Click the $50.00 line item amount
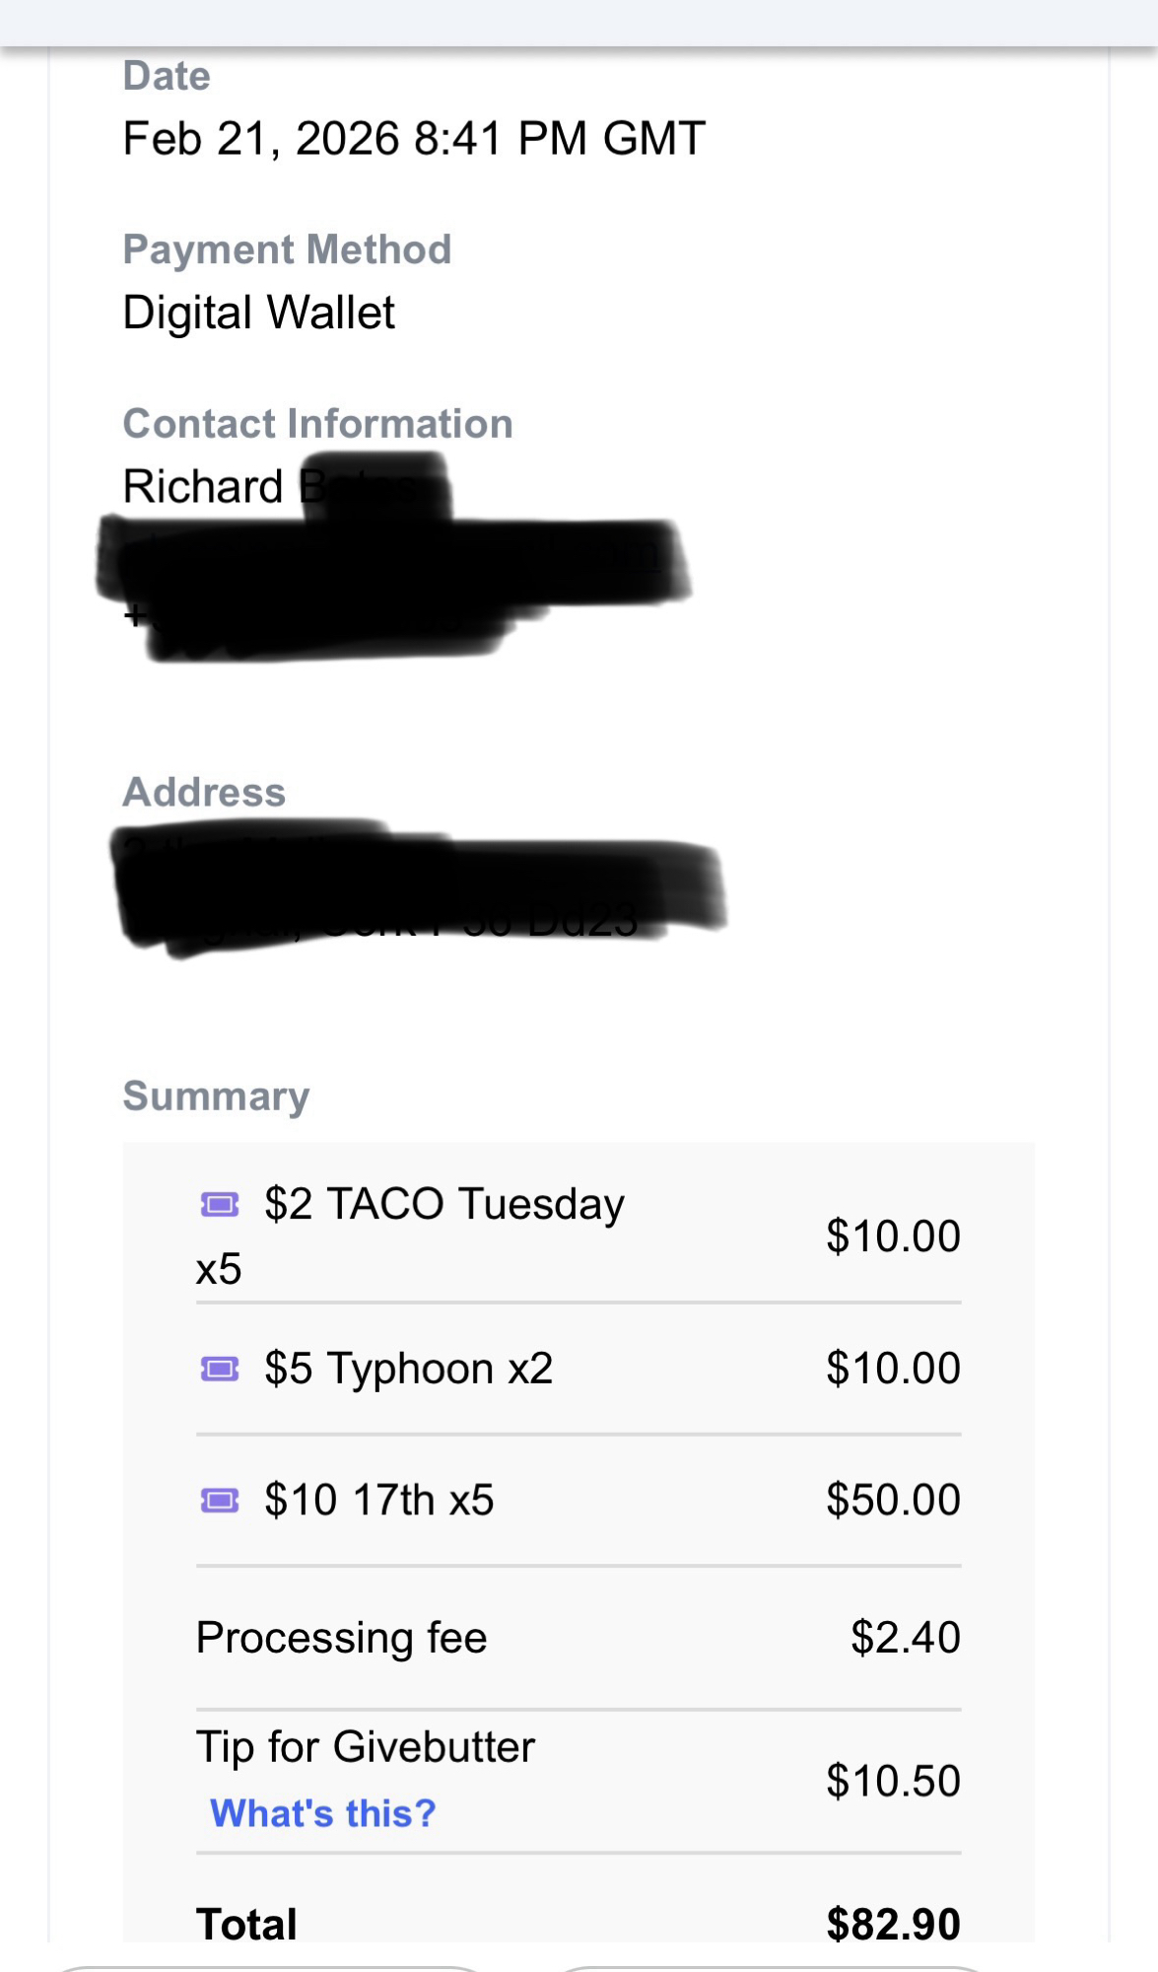1158x1972 pixels. (893, 1500)
